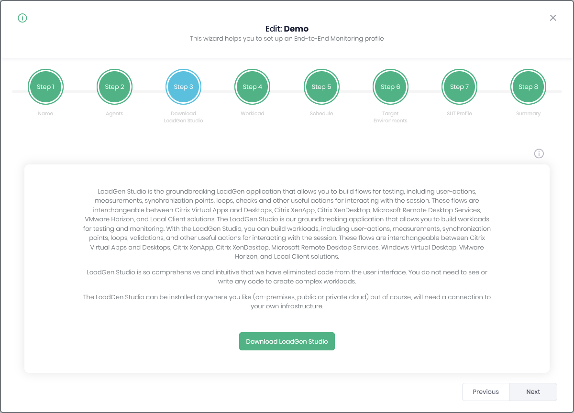Go to Step 7 circle

(x=459, y=87)
